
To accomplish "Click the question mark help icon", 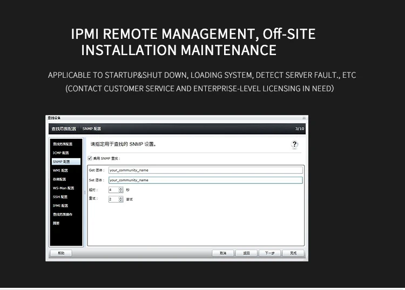I will coord(294,144).
